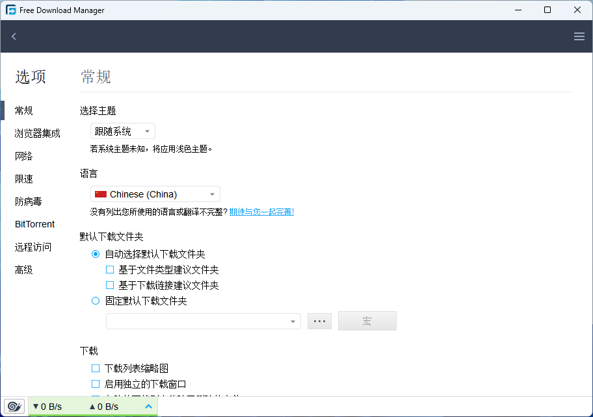593x417 pixels.
Task: Click the Free Download Manager title icon
Action: pos(11,10)
